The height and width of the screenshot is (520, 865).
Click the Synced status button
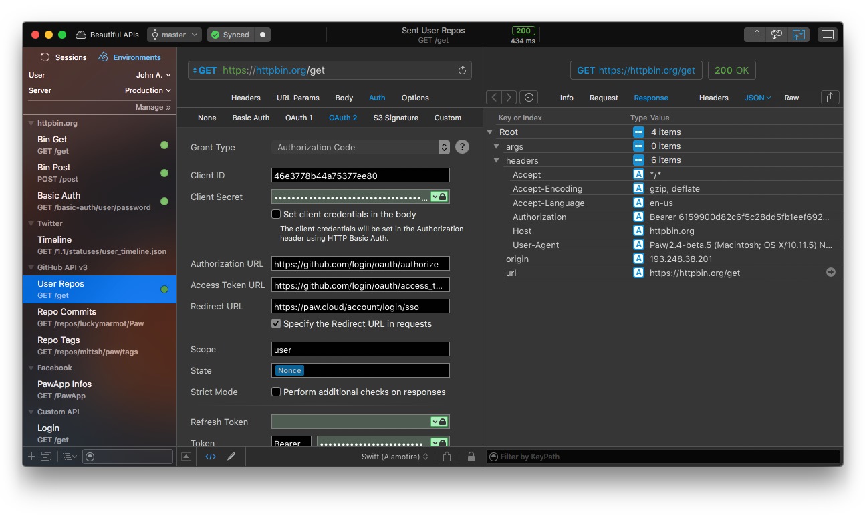pyautogui.click(x=231, y=35)
